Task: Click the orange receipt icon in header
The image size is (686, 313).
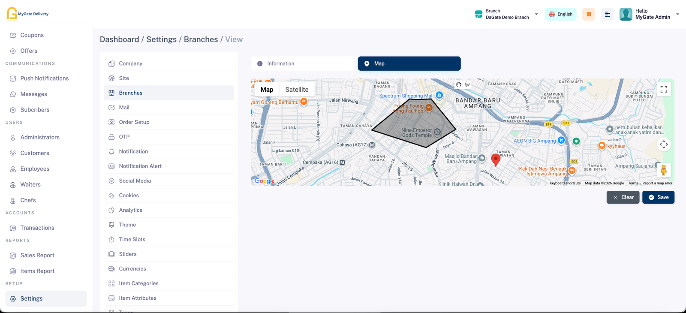Action: click(x=589, y=14)
